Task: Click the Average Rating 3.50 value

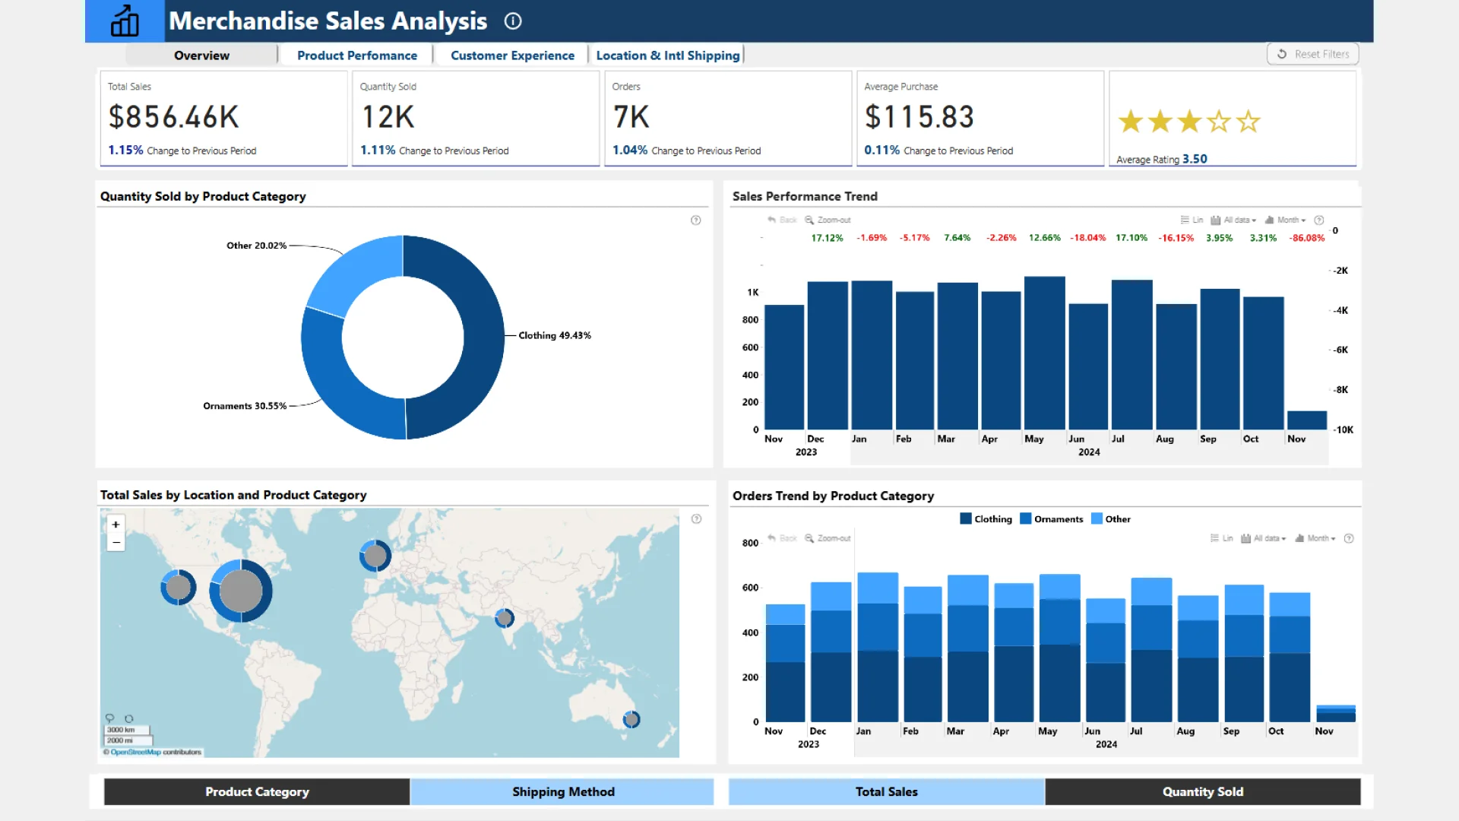Action: click(x=1195, y=159)
